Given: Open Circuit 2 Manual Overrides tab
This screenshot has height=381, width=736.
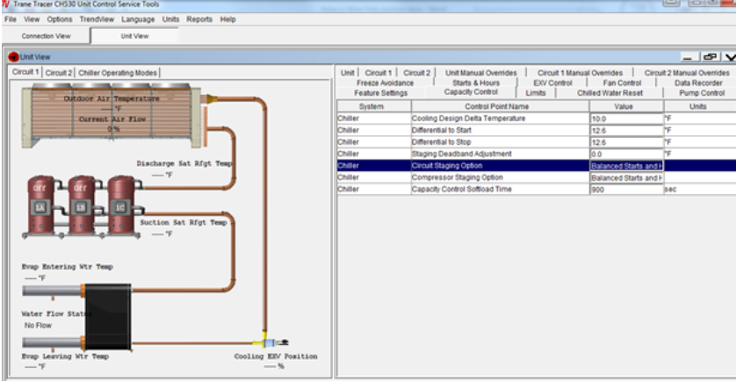Looking at the screenshot, I should (x=687, y=73).
